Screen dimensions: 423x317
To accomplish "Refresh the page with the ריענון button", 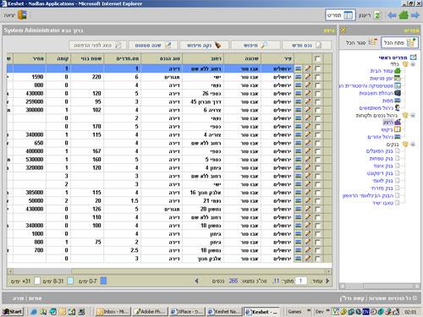I will [370, 15].
